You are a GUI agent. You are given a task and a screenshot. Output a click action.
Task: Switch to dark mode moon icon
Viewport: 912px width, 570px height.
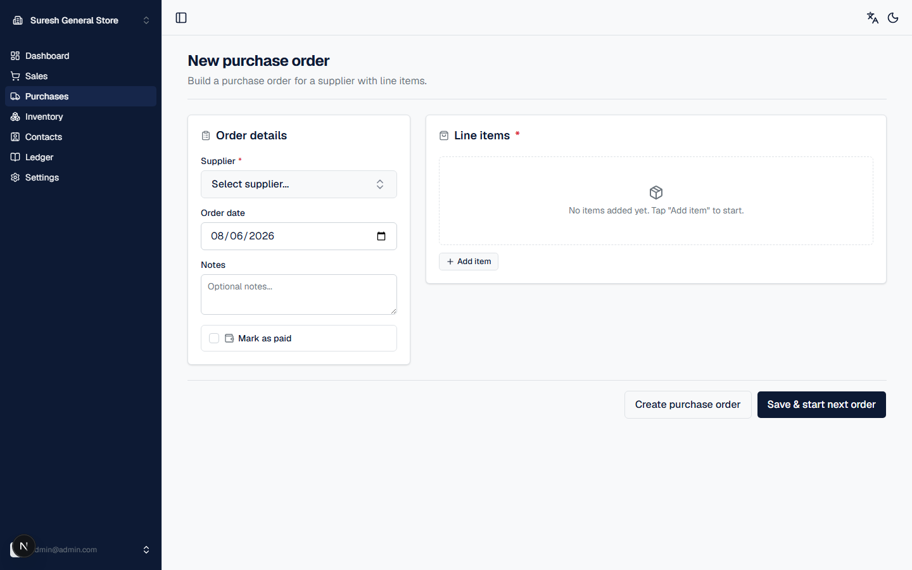tap(893, 18)
